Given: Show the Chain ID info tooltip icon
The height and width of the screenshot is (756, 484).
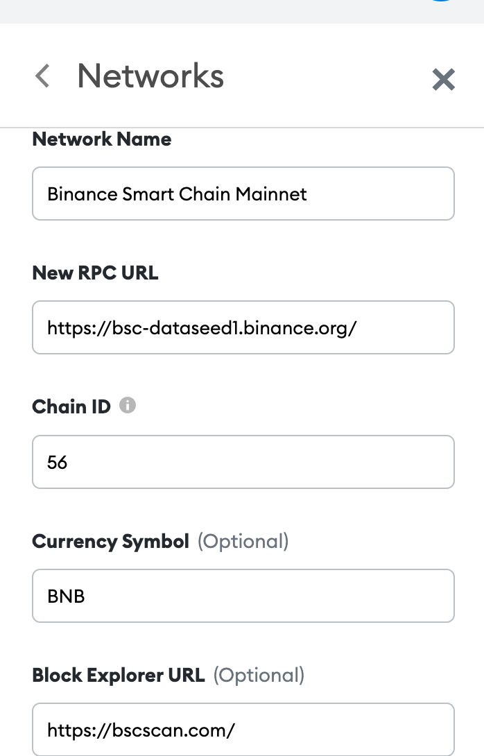Looking at the screenshot, I should pyautogui.click(x=128, y=405).
